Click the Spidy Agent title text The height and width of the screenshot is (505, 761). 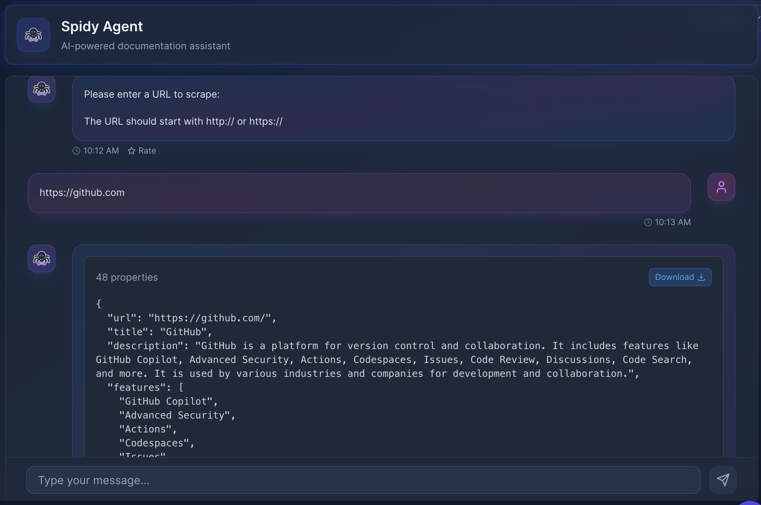point(102,26)
